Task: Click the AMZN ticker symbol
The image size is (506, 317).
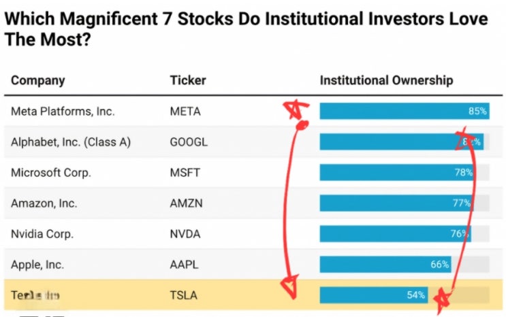Action: [x=185, y=203]
